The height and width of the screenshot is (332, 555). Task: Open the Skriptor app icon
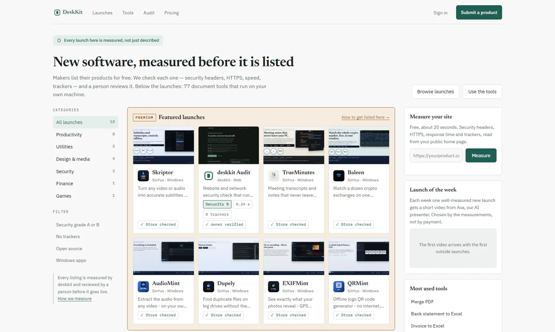(143, 176)
